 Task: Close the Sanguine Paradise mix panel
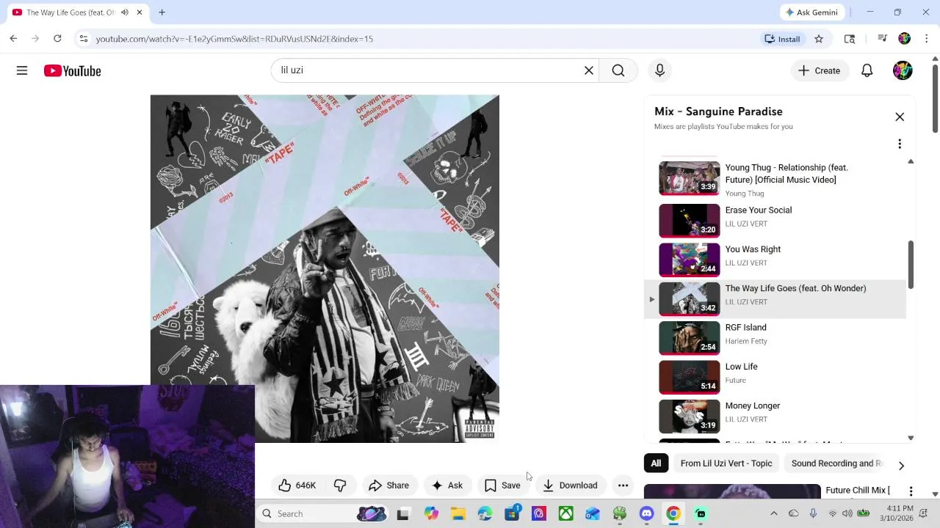click(900, 117)
